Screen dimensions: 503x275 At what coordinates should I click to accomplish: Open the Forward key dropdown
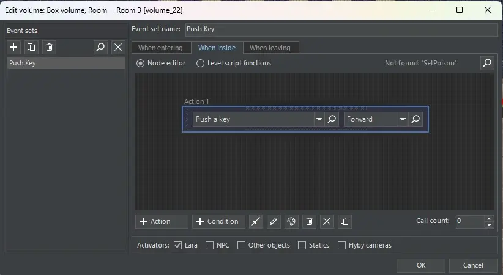403,119
